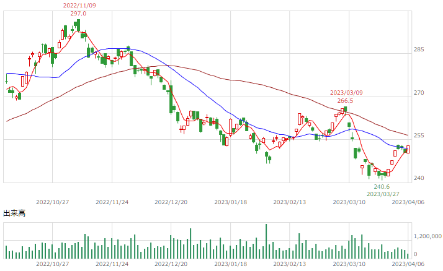Click the 240.6 low price label

coord(382,187)
